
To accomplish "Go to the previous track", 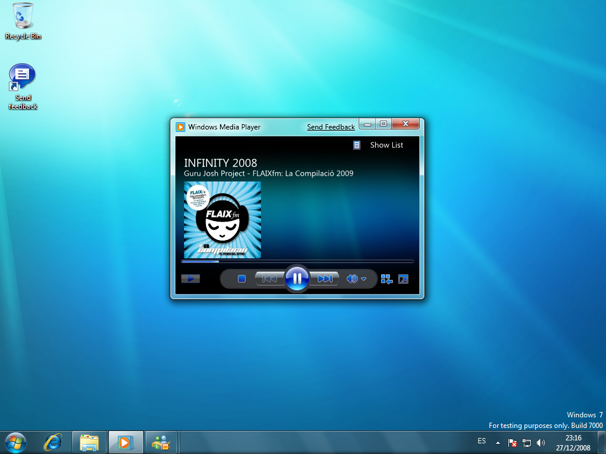I will [x=270, y=278].
